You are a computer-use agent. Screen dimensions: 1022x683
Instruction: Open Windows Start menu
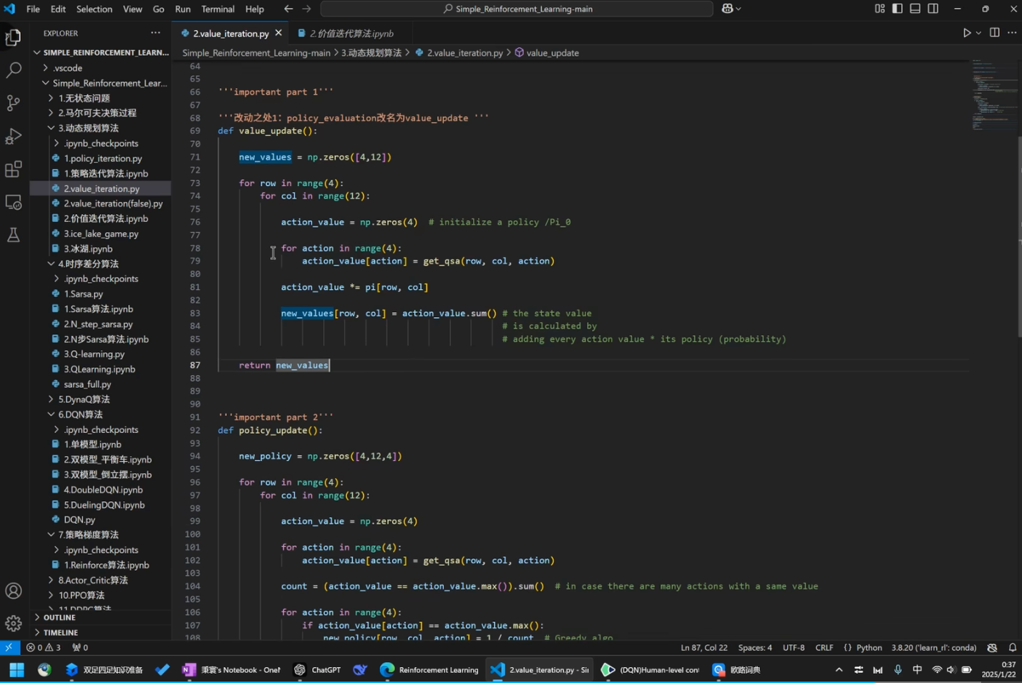(16, 670)
